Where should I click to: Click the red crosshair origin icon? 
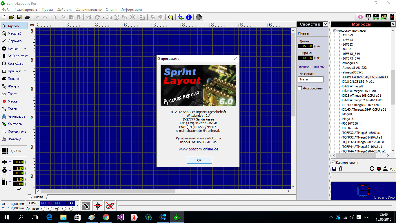click(x=98, y=206)
